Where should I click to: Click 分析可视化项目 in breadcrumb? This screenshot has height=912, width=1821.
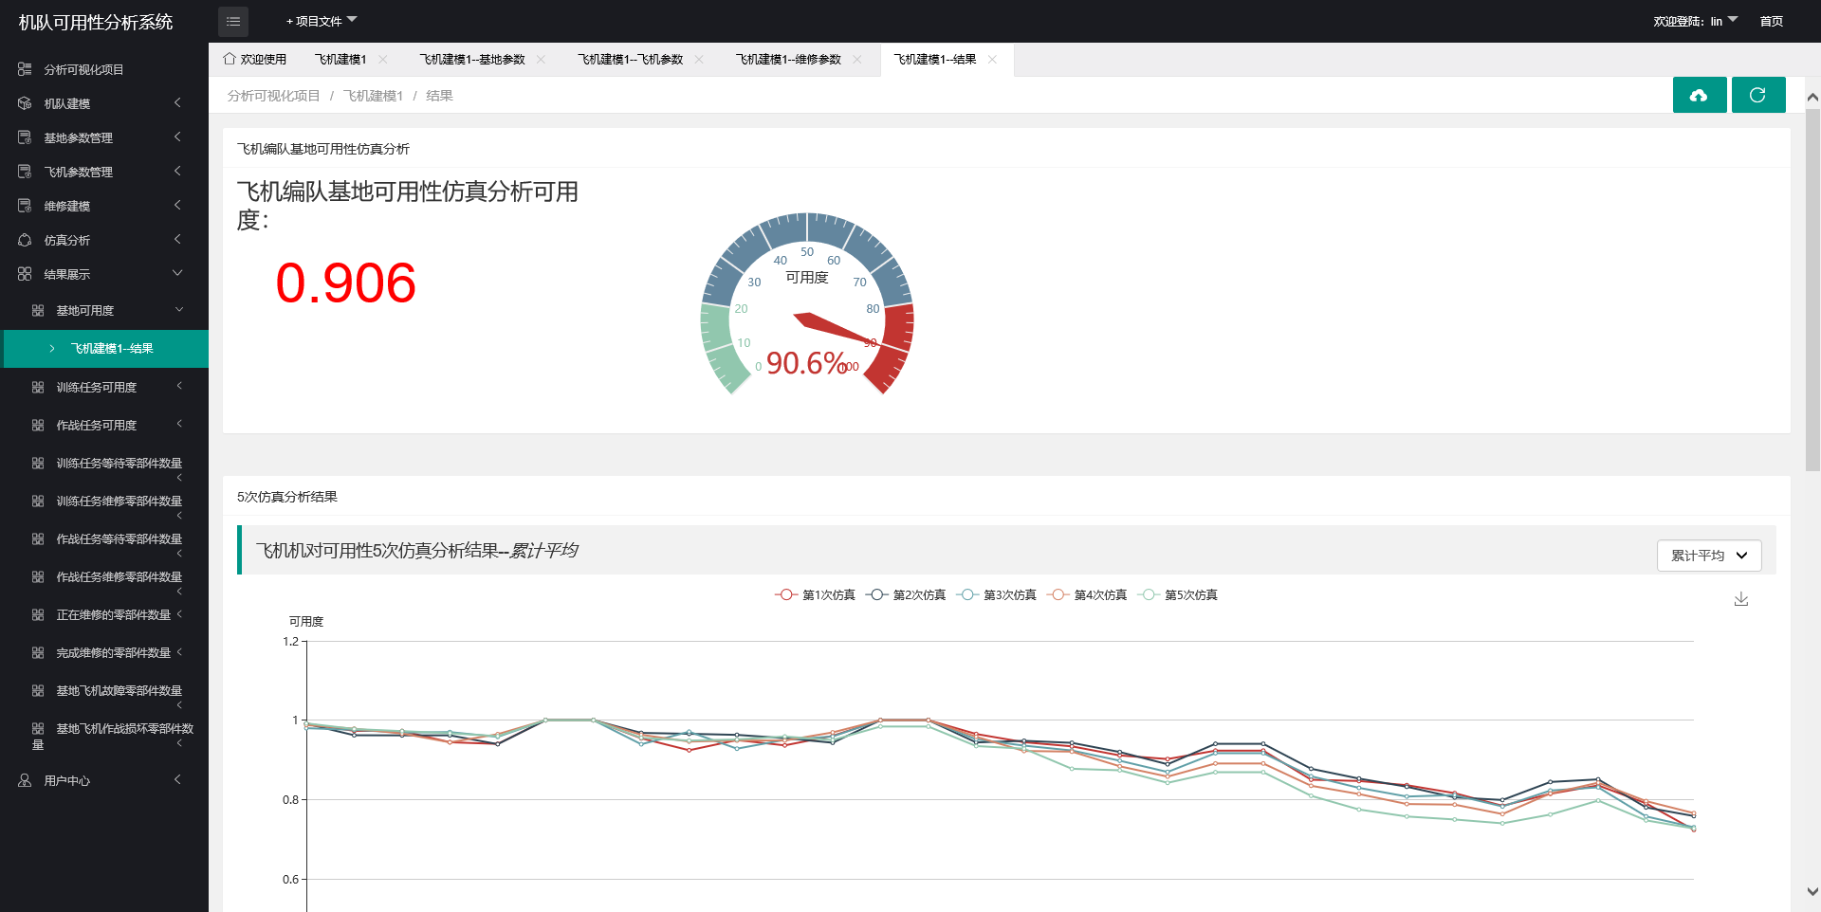pyautogui.click(x=274, y=96)
